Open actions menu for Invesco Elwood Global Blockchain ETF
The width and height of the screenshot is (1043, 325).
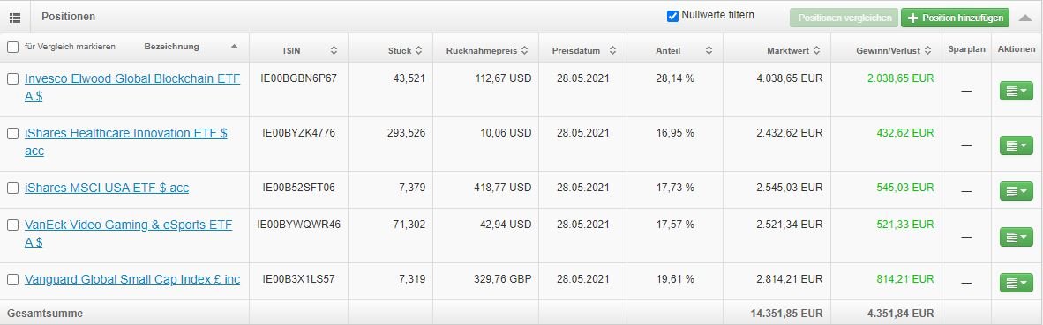(1016, 90)
